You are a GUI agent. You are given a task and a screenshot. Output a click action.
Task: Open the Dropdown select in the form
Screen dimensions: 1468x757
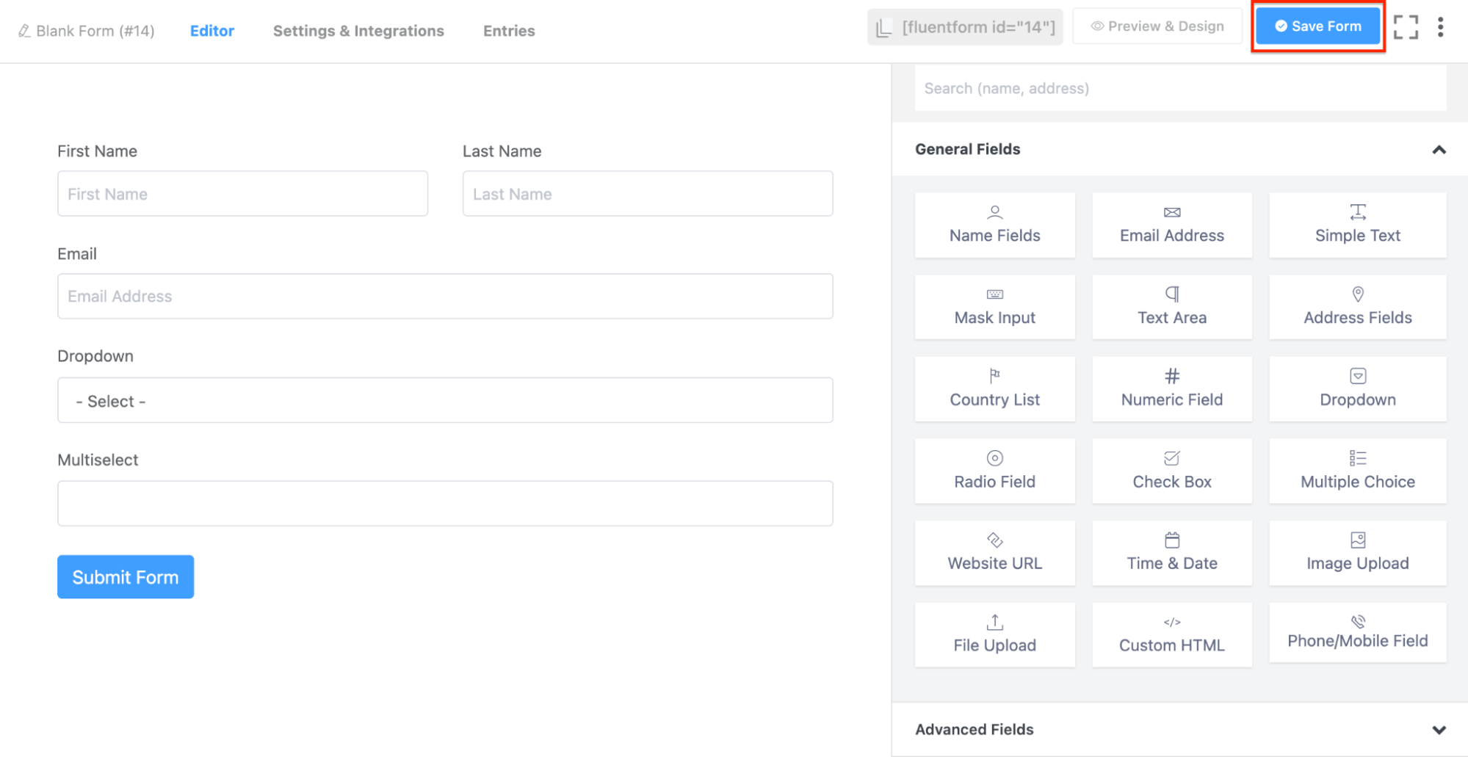pyautogui.click(x=445, y=401)
